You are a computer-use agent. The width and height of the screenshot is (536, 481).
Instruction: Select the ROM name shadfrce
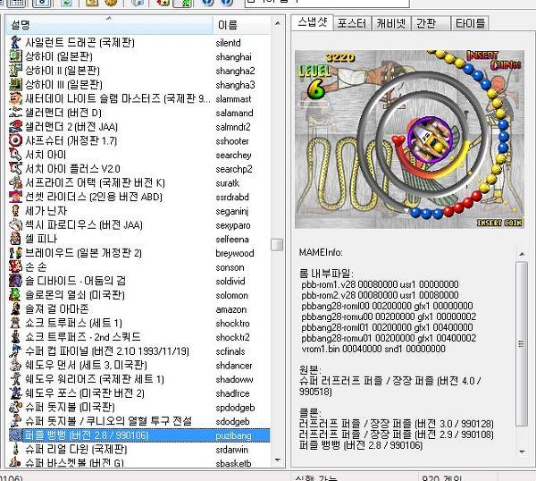coord(233,393)
